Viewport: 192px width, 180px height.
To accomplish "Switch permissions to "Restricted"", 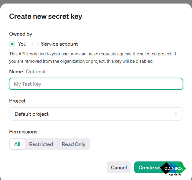I will (x=41, y=144).
